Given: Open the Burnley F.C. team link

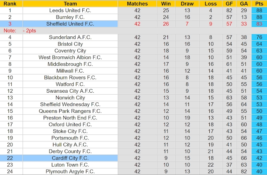Looking at the screenshot, I should tap(70, 17).
